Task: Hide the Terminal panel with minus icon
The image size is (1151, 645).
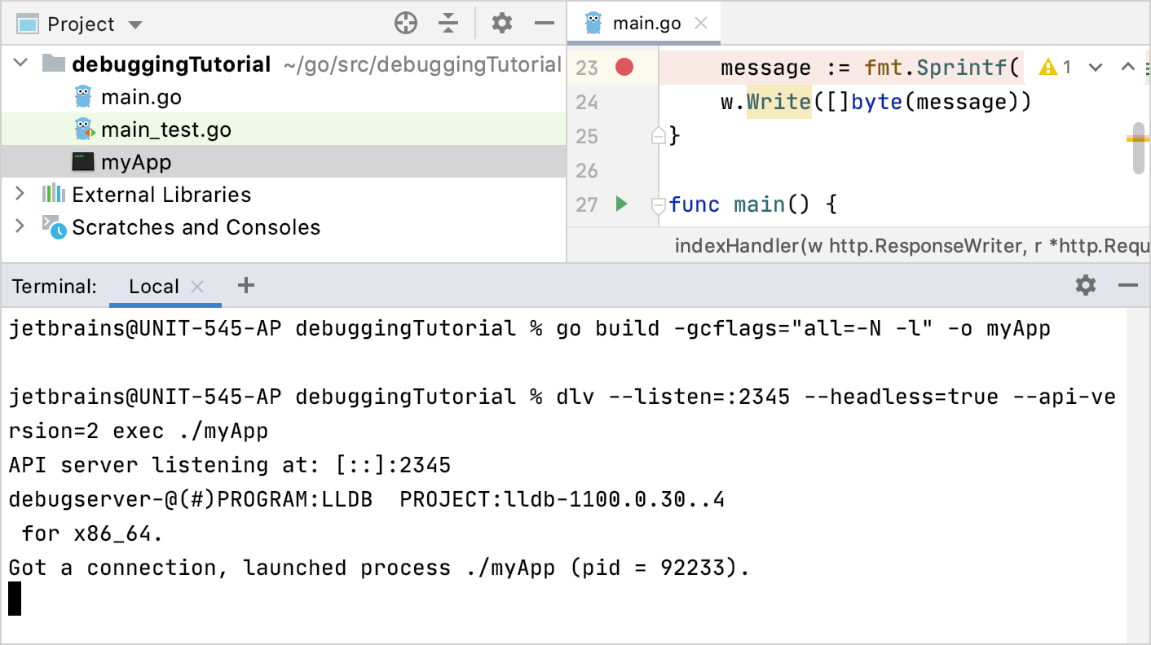Action: coord(1127,285)
